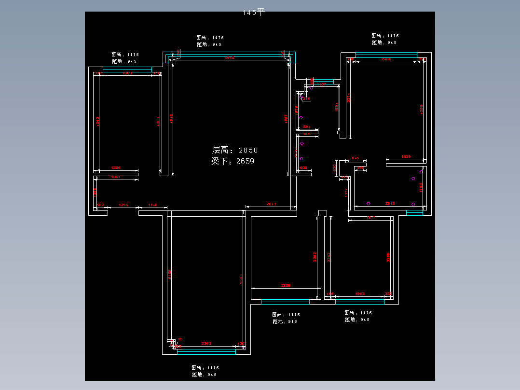Click the red dimension '2360'
The width and height of the screenshot is (520, 390).
[x=206, y=344]
